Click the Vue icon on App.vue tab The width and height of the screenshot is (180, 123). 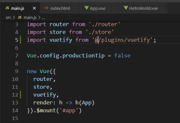86,8
